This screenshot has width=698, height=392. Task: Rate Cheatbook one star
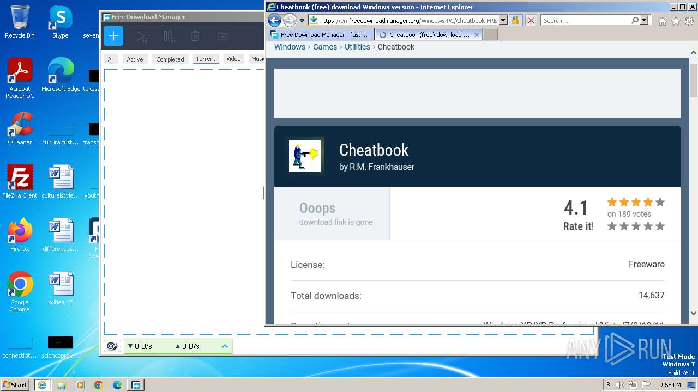(x=612, y=226)
